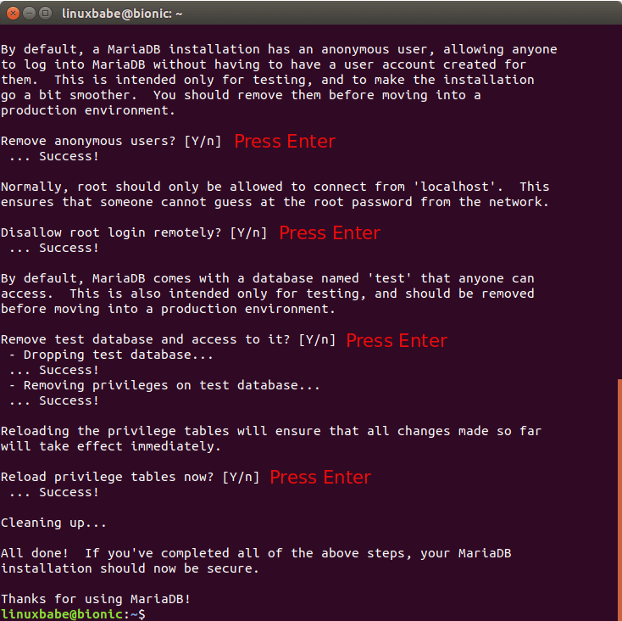Click red 'Press Enter' beside reload privileges
This screenshot has height=621, width=622.
(320, 477)
